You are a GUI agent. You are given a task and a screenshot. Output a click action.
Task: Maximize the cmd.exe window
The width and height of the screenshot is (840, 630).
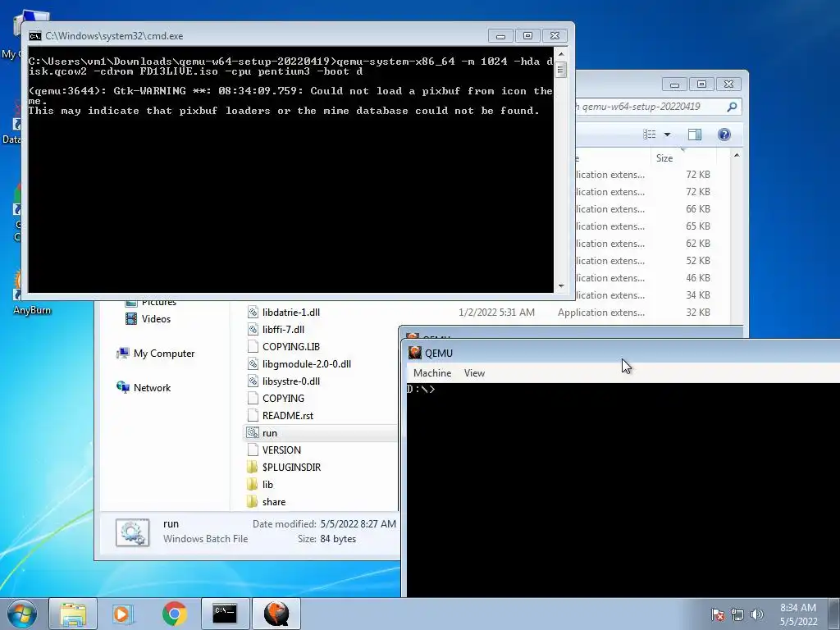pyautogui.click(x=527, y=36)
